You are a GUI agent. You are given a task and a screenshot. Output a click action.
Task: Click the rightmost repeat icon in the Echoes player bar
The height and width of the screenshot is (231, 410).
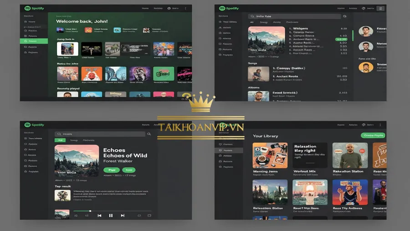coord(149,216)
